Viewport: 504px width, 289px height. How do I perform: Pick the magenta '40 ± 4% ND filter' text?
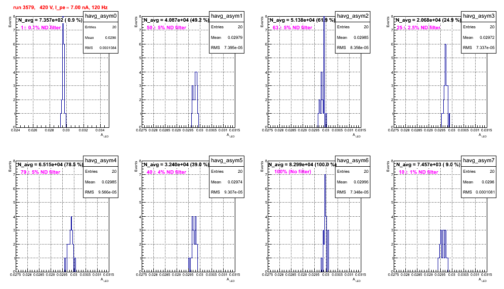tap(166, 172)
